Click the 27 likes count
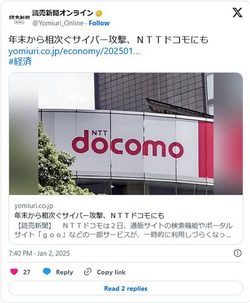 click(x=27, y=272)
